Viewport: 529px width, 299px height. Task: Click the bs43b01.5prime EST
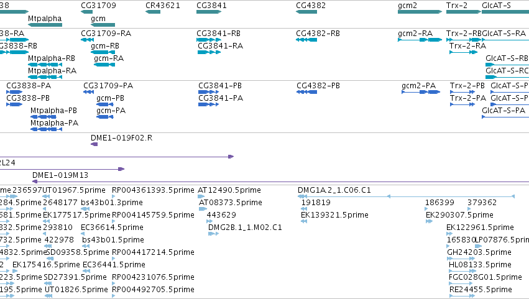[x=86, y=246]
